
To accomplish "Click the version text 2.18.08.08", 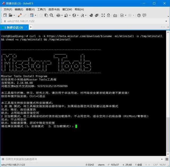I will [x=25, y=83].
